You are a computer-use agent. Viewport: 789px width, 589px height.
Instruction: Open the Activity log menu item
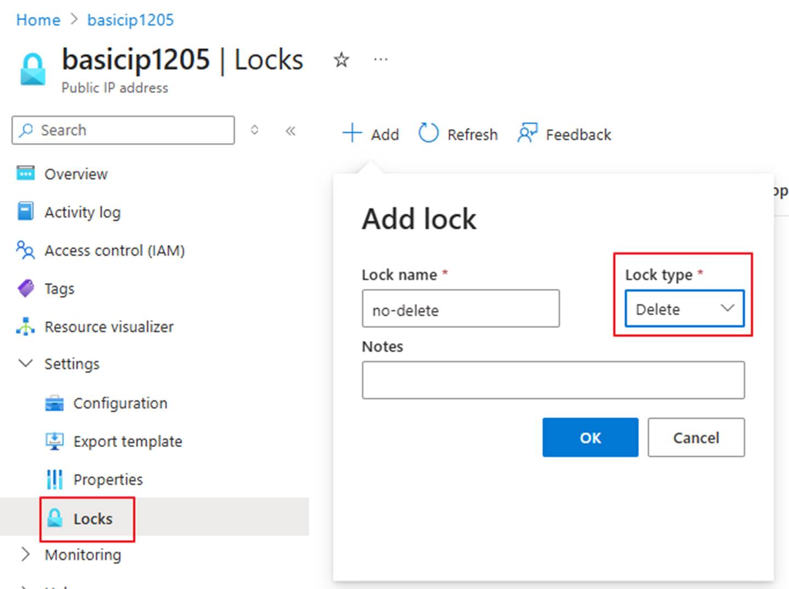(82, 212)
